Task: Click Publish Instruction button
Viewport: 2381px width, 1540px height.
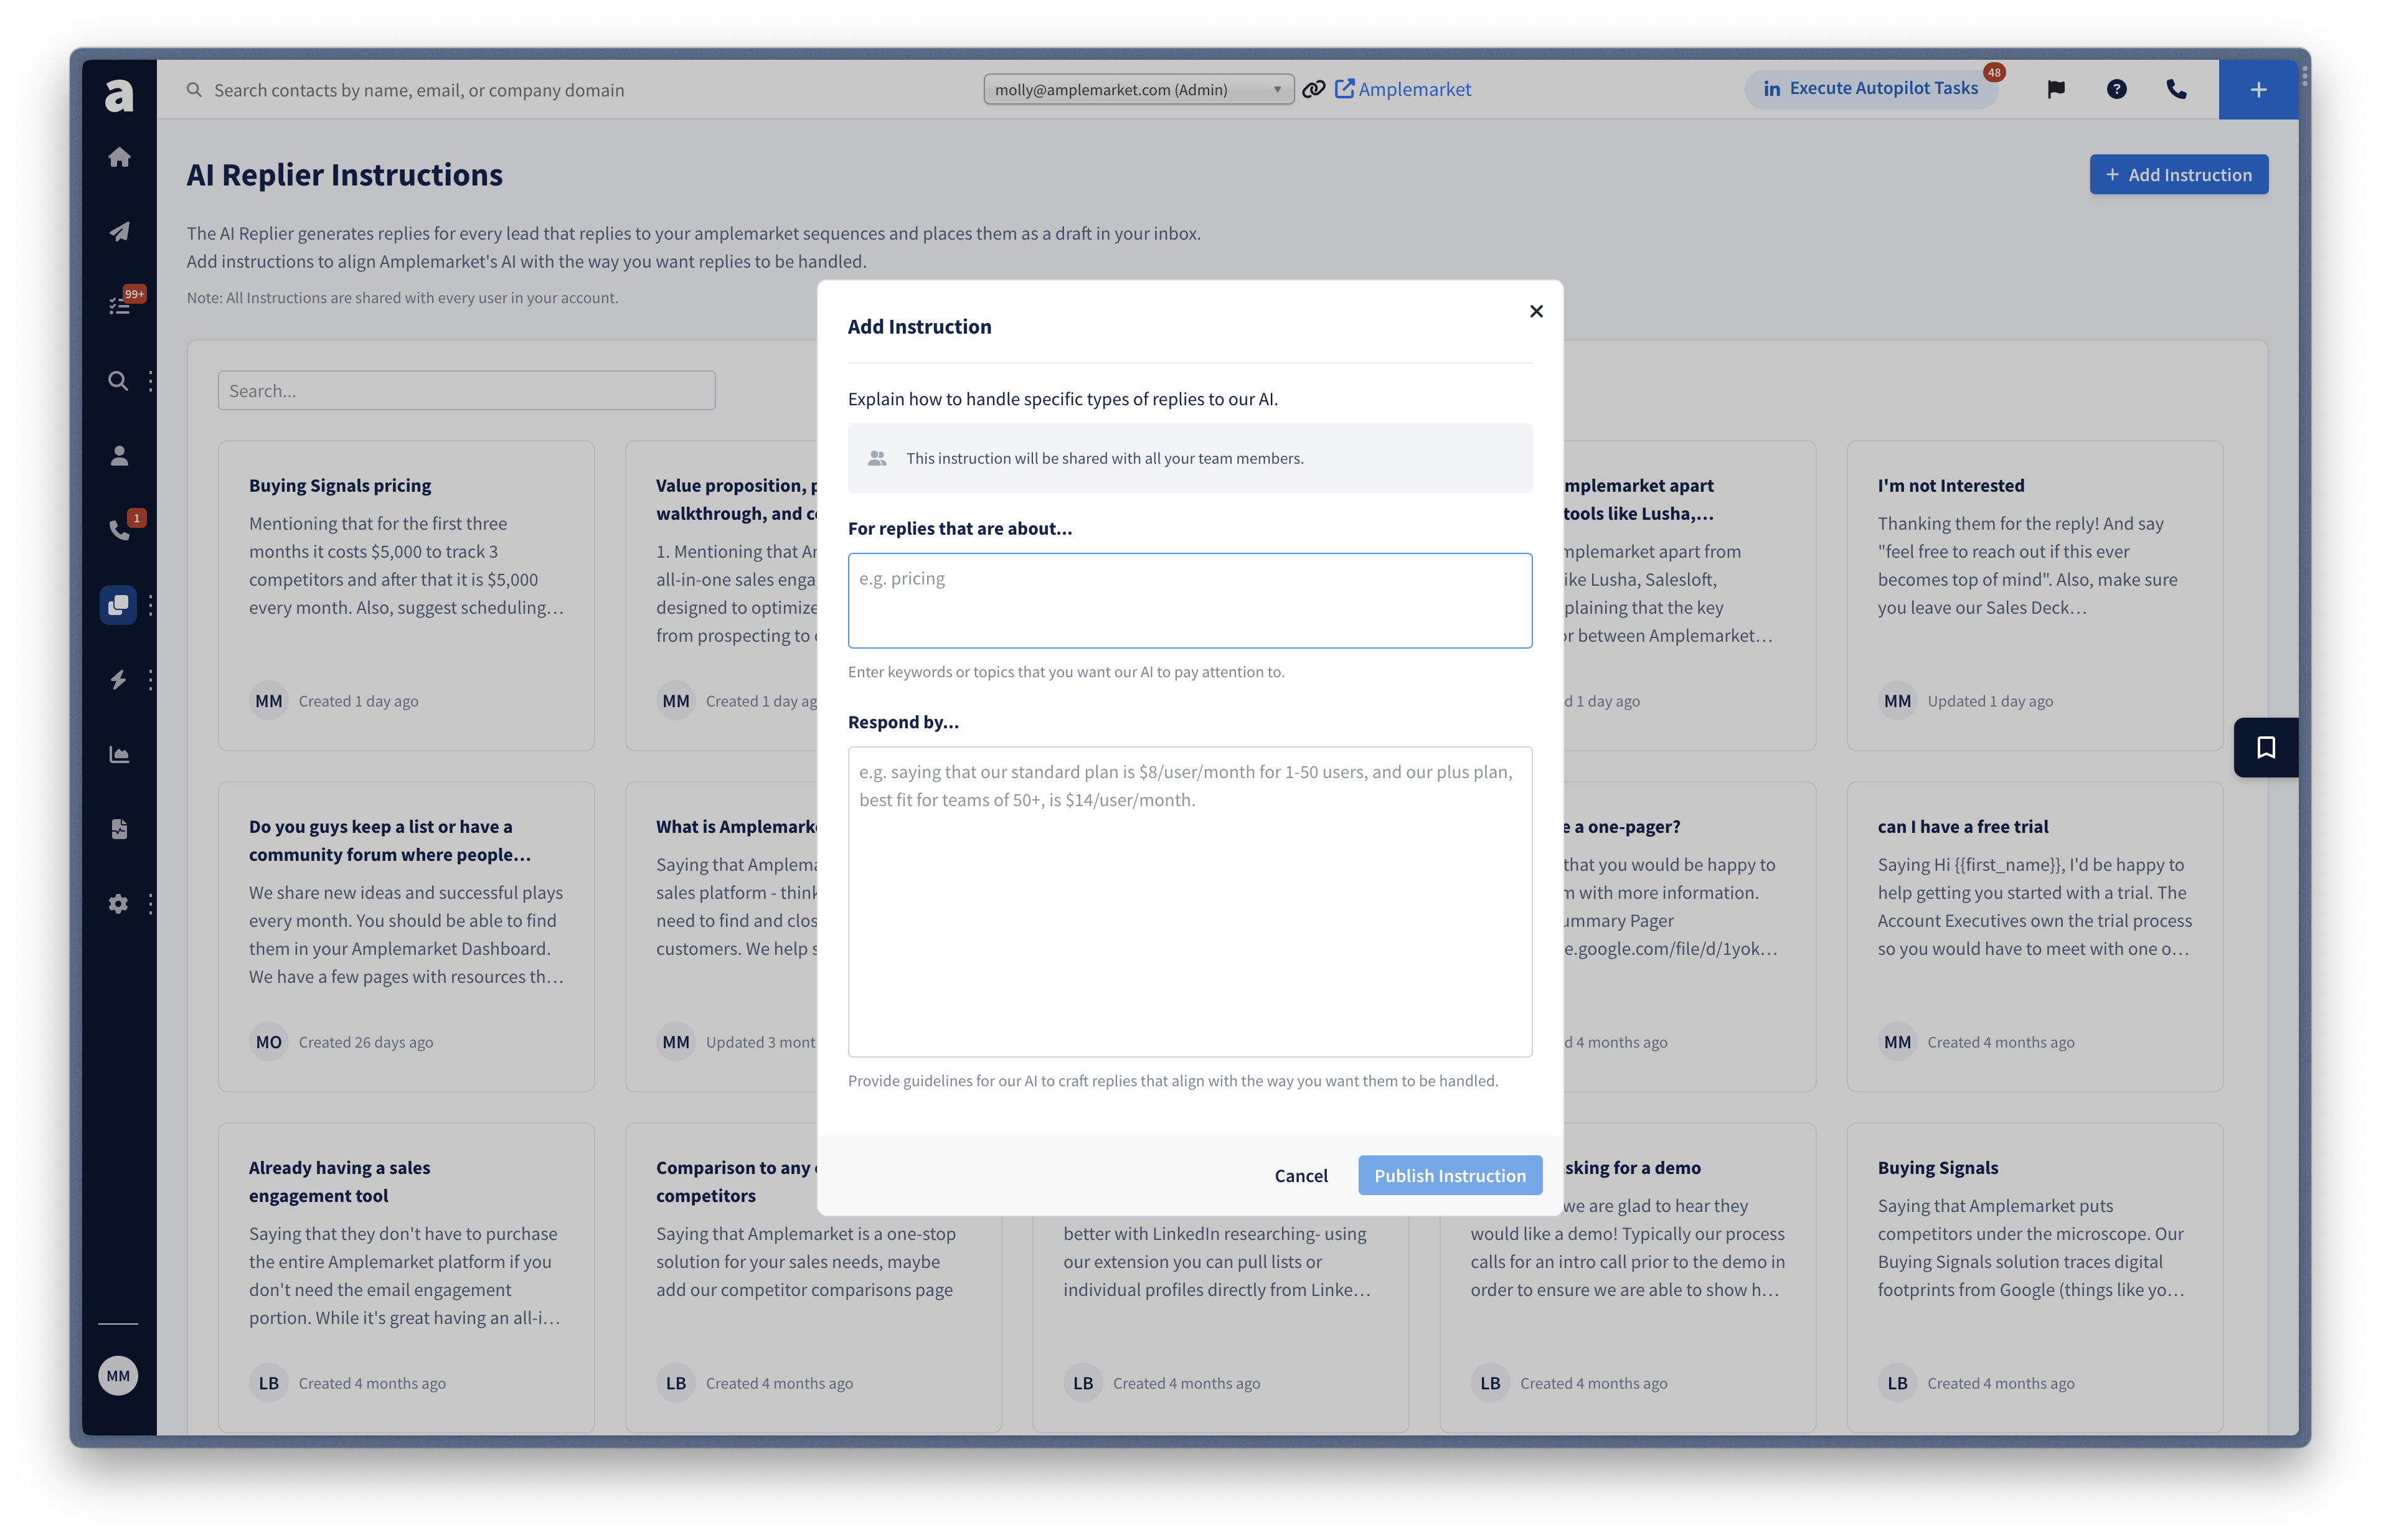Action: coord(1449,1175)
